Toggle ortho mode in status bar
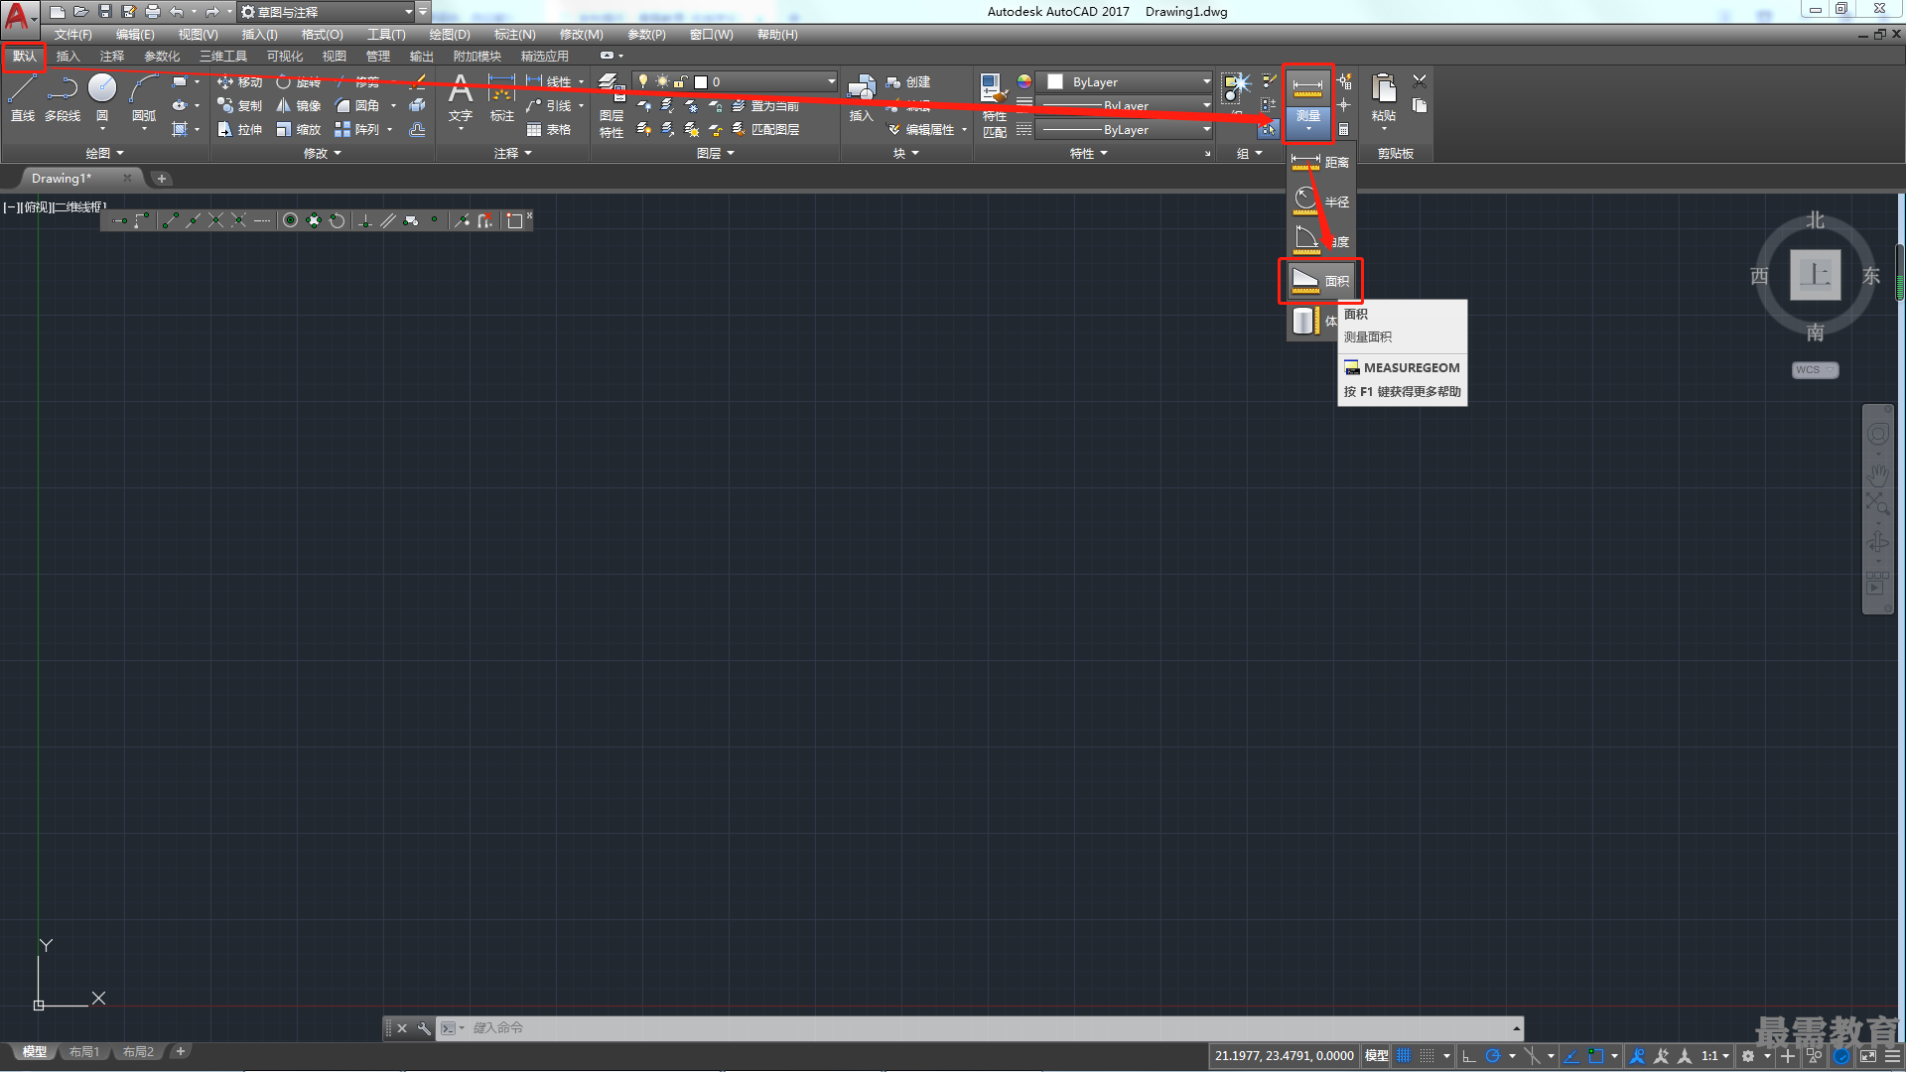1906x1072 pixels. point(1469,1056)
